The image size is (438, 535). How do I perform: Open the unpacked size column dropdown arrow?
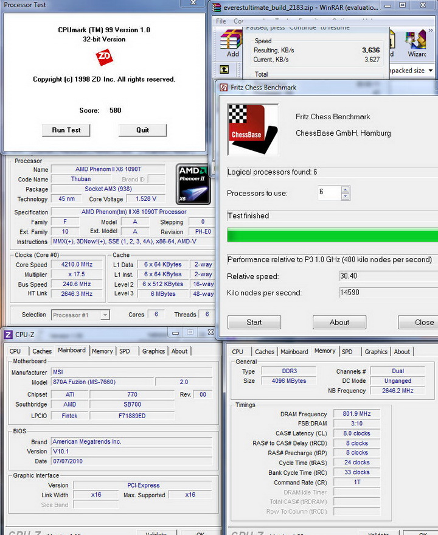coord(431,71)
